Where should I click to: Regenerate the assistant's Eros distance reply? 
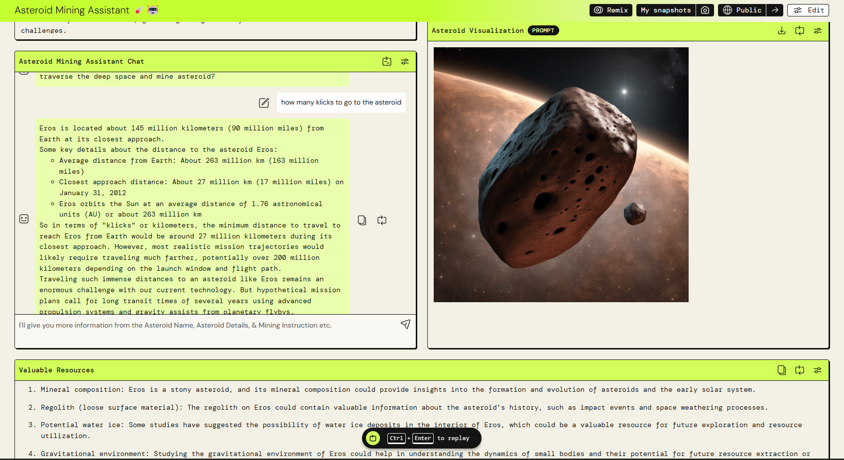coord(382,220)
